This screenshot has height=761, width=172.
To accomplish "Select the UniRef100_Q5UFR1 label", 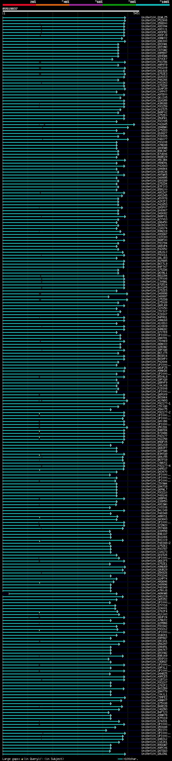I will pyautogui.click(x=154, y=119).
